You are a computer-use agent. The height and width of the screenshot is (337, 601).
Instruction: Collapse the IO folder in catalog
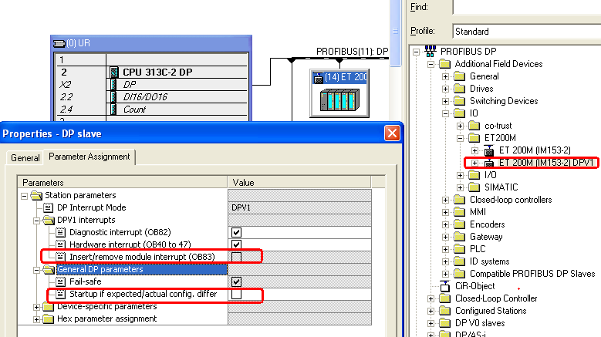point(445,113)
